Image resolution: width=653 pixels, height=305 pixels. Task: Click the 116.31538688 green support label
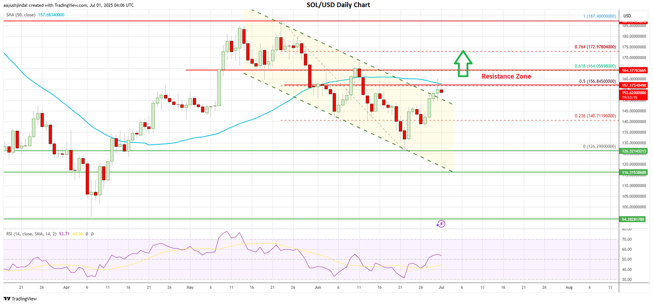[634, 172]
